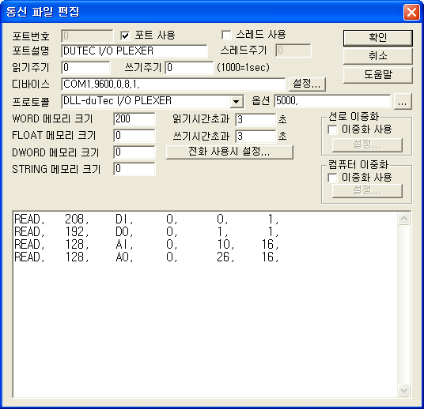The width and height of the screenshot is (424, 409).
Task: Enable 이중화 사용 under 컴퓨터 이중화
Action: [332, 178]
